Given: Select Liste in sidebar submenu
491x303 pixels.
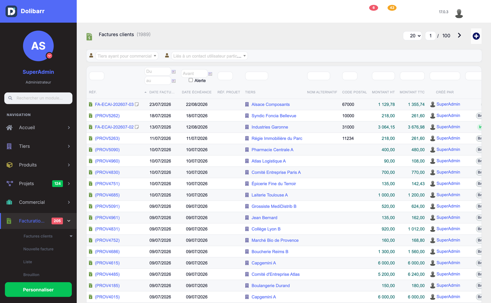Looking at the screenshot, I should tap(28, 262).
